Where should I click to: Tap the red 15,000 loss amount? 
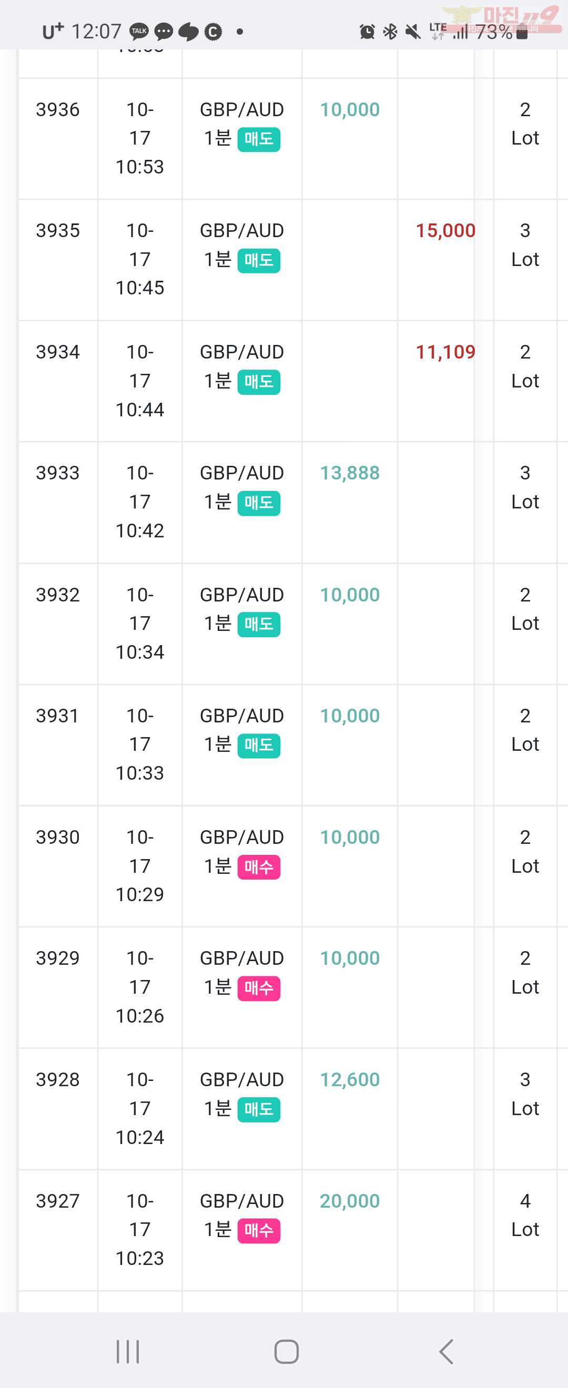click(x=445, y=231)
